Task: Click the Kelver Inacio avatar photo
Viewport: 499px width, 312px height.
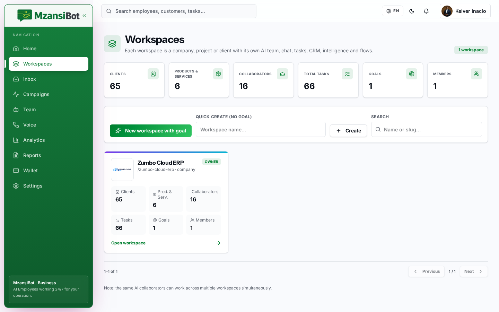Action: pyautogui.click(x=447, y=11)
